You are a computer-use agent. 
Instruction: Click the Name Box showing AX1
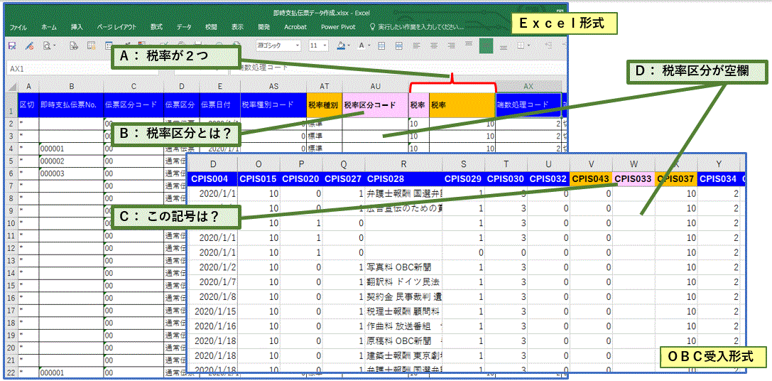click(x=43, y=69)
